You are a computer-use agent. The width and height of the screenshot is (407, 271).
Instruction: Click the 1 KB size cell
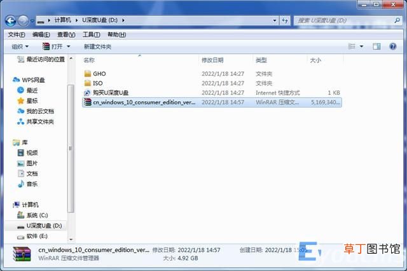(333, 93)
